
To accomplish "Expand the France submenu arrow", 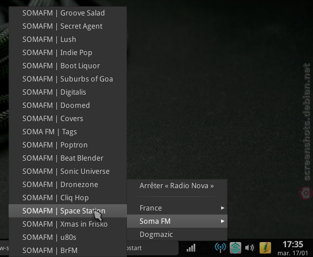I will pos(223,208).
